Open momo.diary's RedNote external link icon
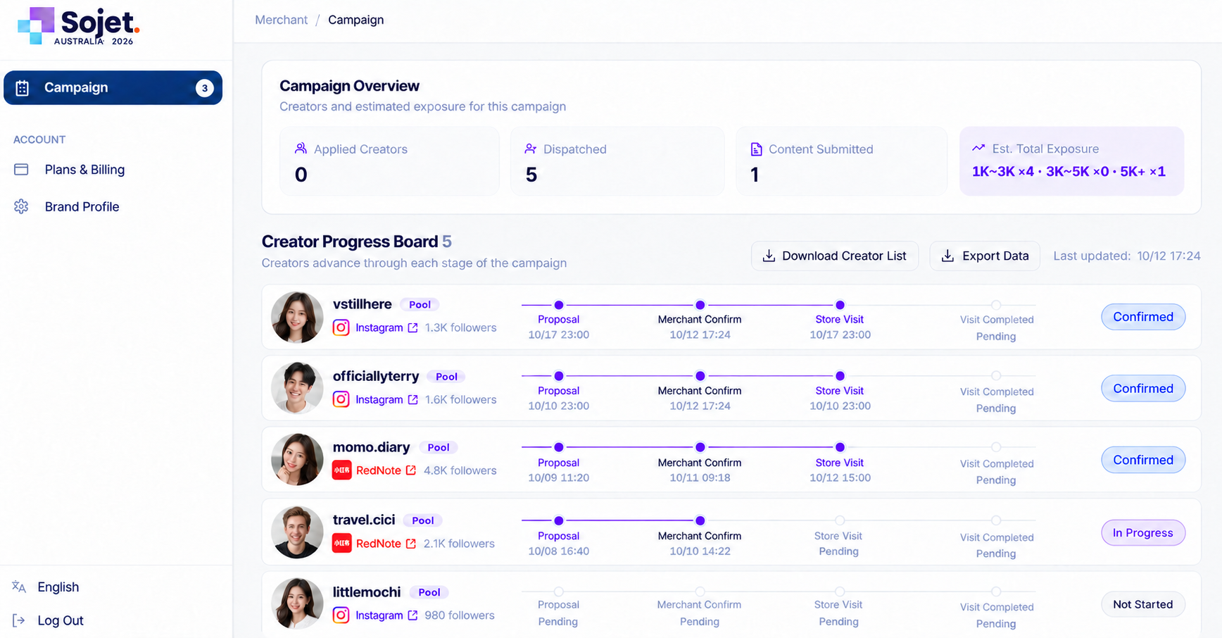 pos(411,470)
